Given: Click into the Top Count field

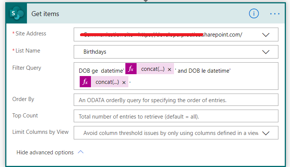Looking at the screenshot, I should pyautogui.click(x=176, y=116).
